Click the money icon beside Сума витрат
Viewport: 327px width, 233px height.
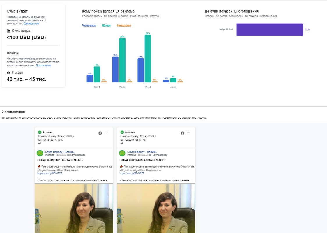(8, 31)
